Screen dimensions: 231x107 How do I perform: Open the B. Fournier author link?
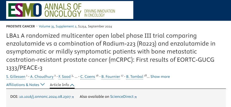111,77
